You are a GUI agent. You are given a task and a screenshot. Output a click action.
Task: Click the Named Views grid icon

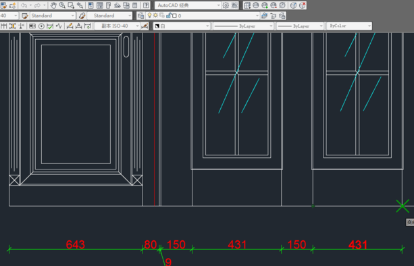pyautogui.click(x=247, y=5)
